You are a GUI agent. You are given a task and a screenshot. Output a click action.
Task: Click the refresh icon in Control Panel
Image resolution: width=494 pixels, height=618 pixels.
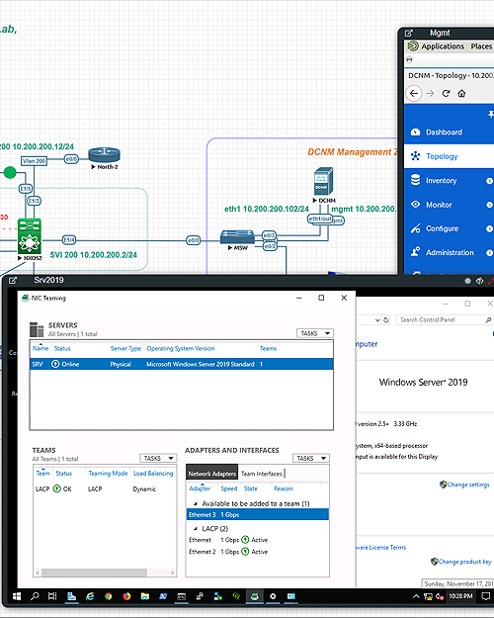click(386, 320)
